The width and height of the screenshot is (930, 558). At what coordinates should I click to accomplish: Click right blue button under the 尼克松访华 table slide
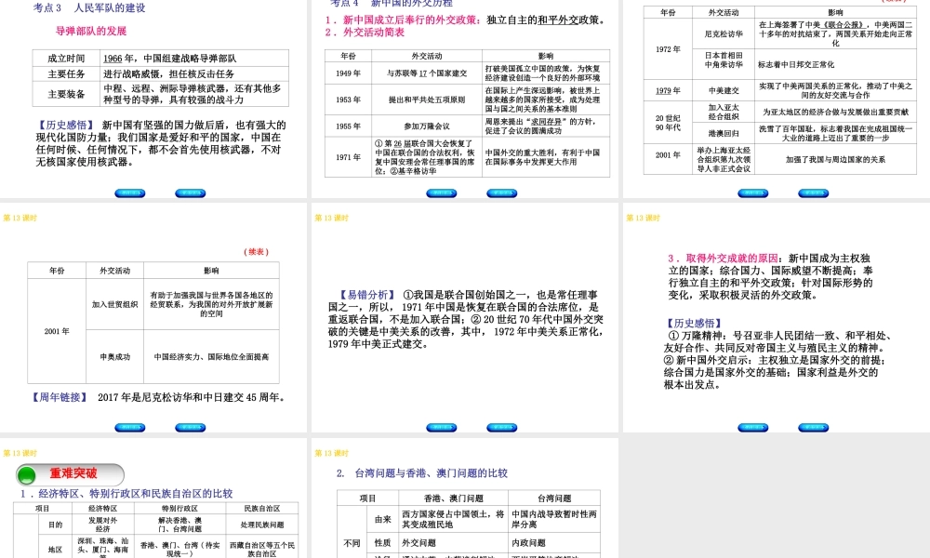[814, 193]
